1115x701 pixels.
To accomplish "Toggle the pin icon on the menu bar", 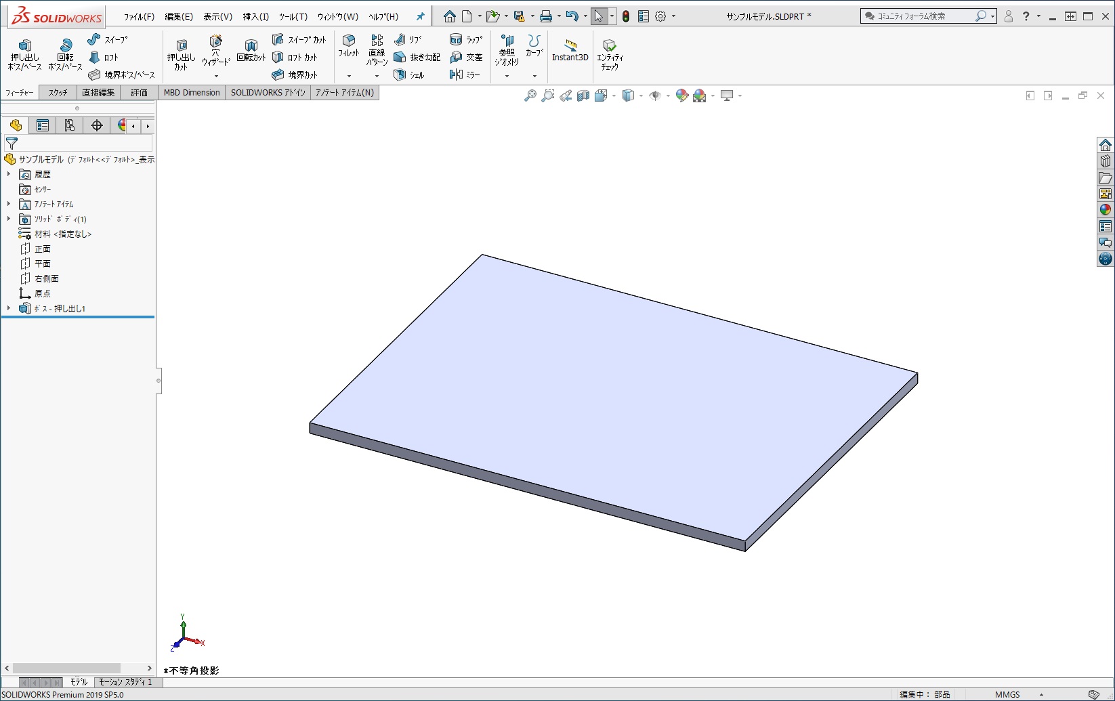I will 420,16.
